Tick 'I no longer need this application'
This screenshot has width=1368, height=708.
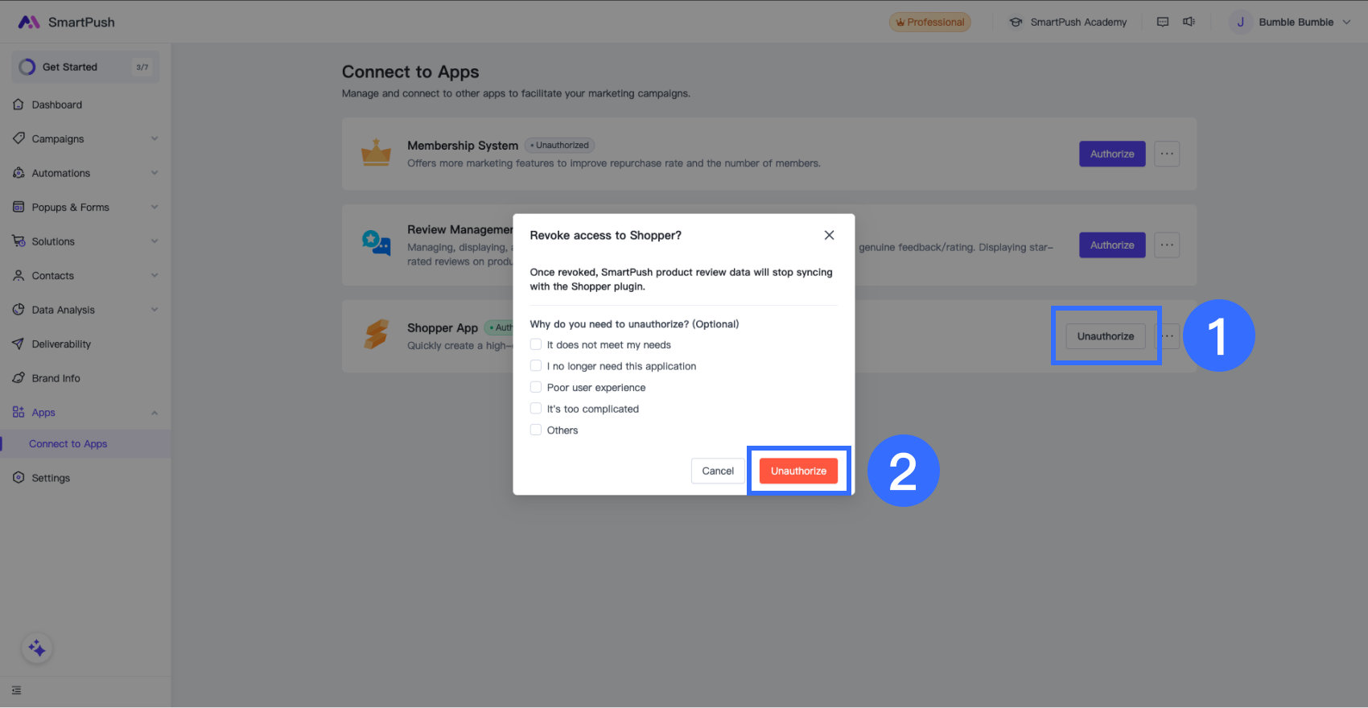coord(536,366)
